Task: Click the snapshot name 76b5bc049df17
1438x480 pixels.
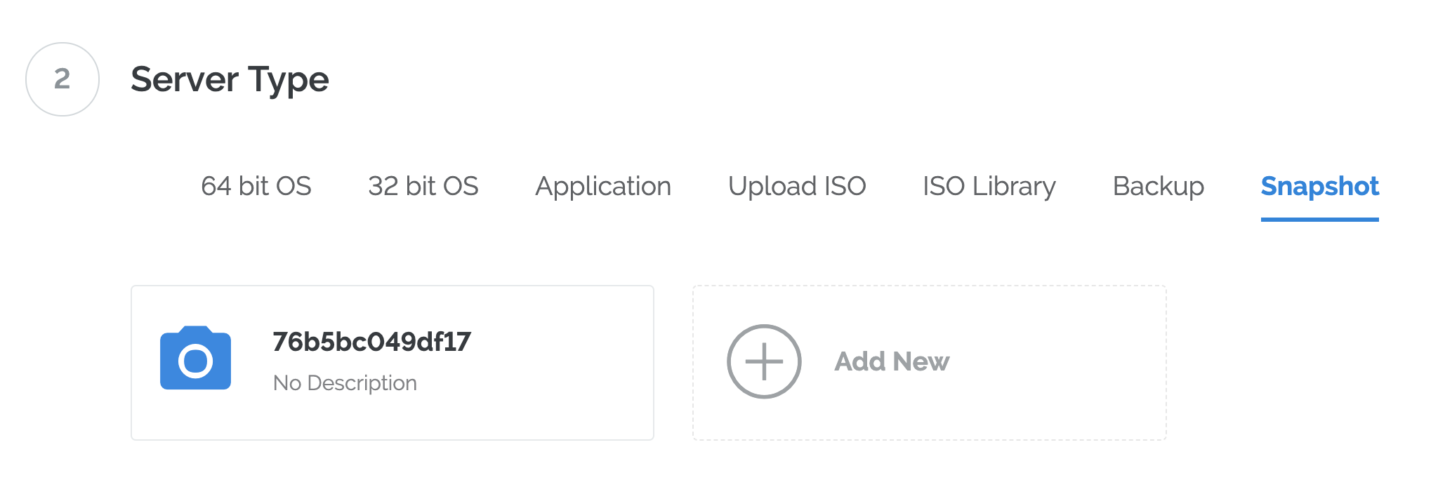Action: tap(371, 342)
